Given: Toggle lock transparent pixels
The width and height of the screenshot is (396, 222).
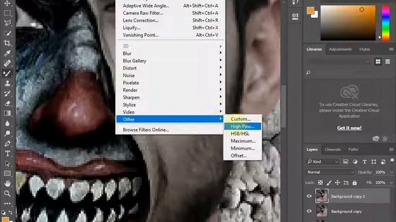Looking at the screenshot, I should (x=321, y=183).
